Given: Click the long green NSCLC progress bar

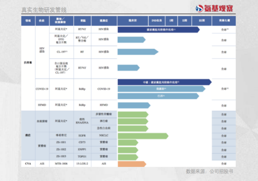Looking at the screenshot, I should point(143,136).
